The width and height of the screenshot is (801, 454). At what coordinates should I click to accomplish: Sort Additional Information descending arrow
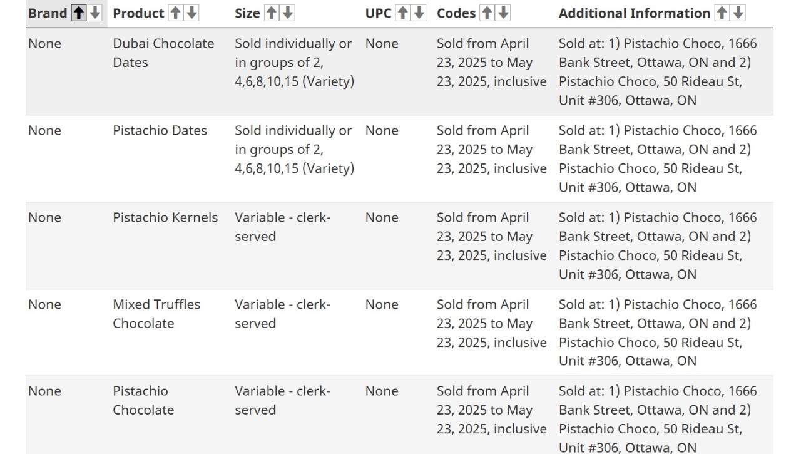tap(738, 13)
